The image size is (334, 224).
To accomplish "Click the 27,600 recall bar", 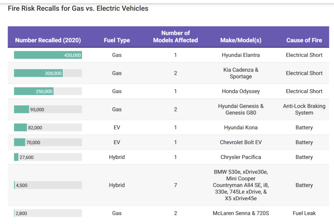I will [x=16, y=157].
